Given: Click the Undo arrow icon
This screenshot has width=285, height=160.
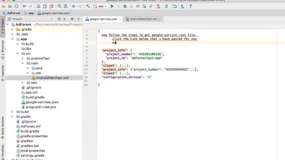Looking at the screenshot, I should 24,6.
